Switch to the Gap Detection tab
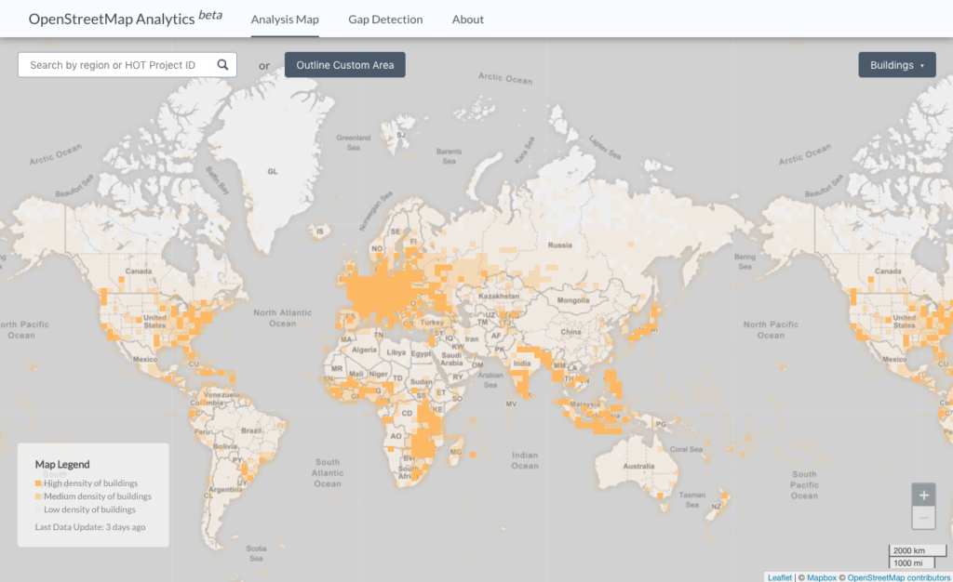Viewport: 953px width, 582px height. click(385, 20)
